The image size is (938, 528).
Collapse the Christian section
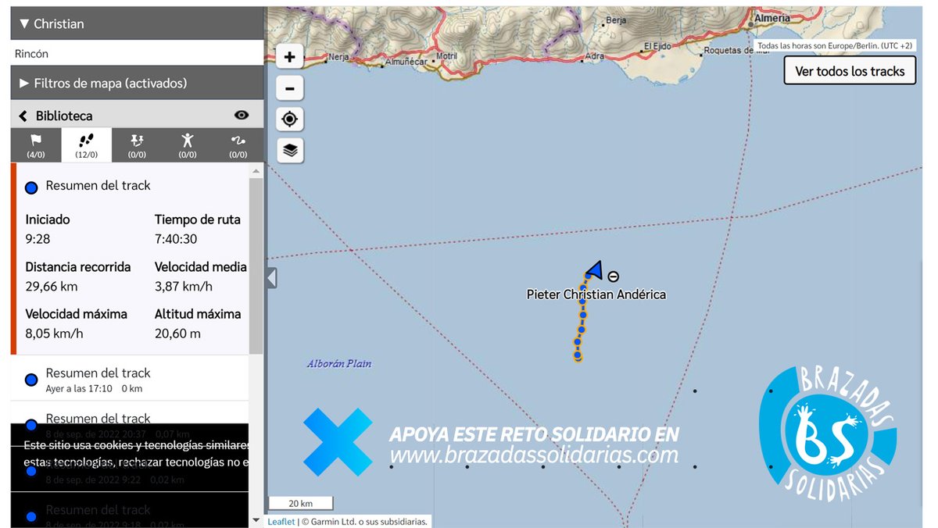pos(137,23)
